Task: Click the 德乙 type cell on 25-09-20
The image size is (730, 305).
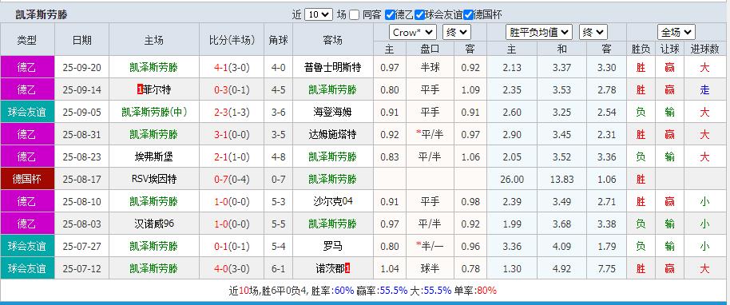Action: [x=27, y=68]
